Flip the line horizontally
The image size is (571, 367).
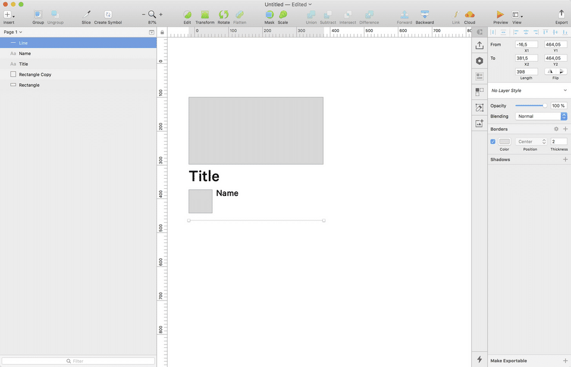tap(550, 72)
